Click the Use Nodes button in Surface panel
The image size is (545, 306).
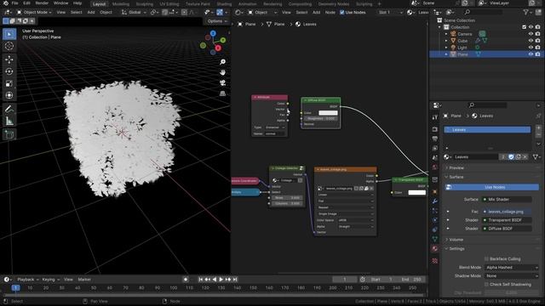(492, 187)
